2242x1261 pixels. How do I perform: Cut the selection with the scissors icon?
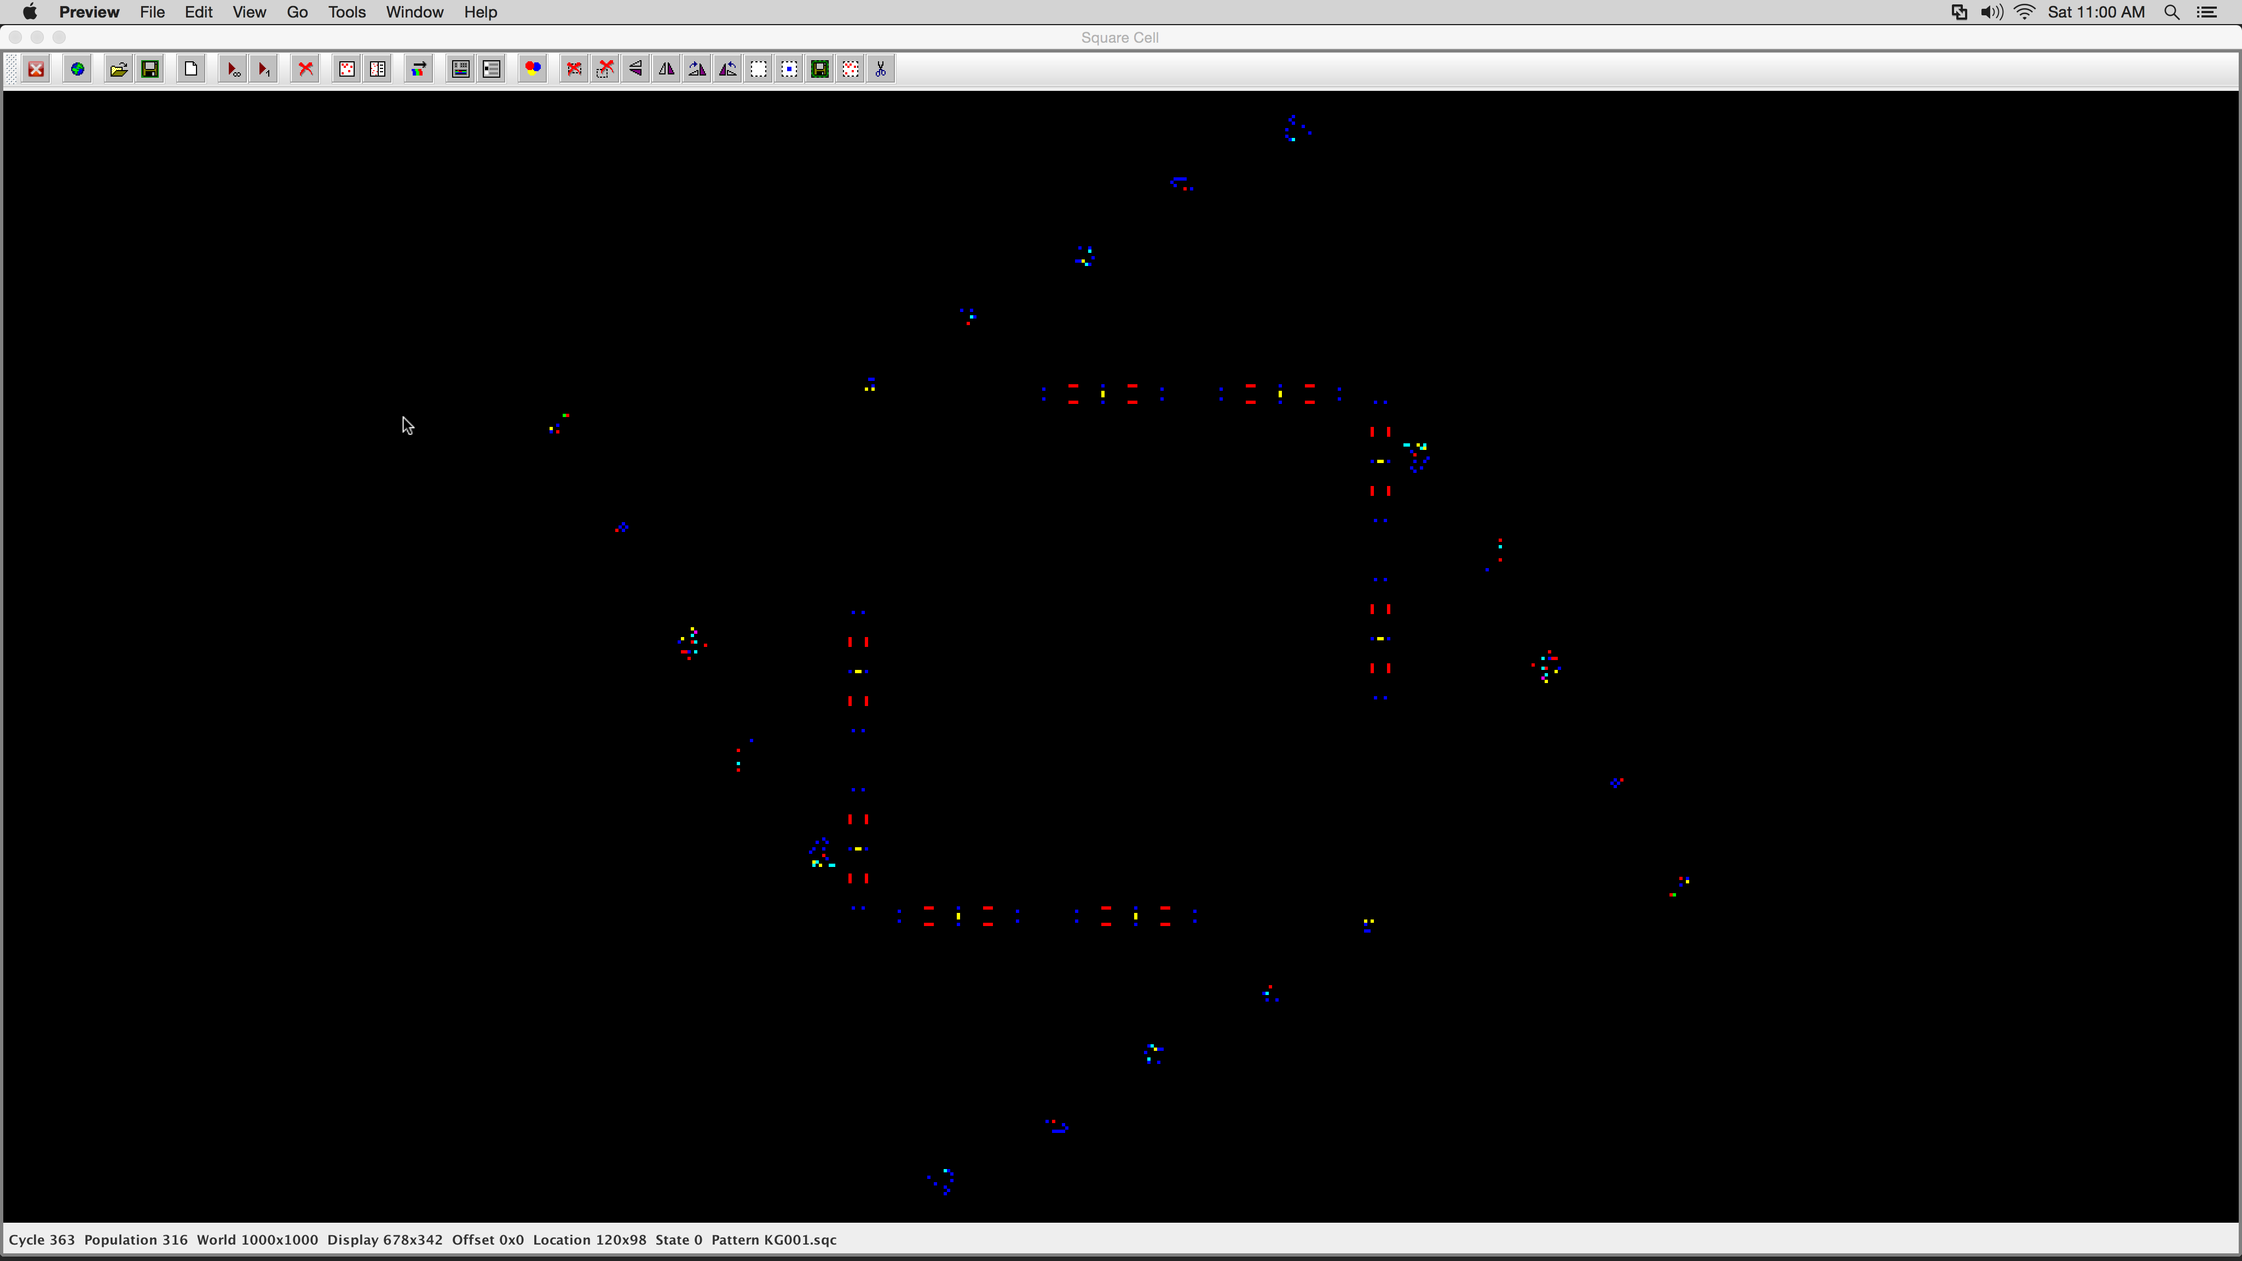881,70
